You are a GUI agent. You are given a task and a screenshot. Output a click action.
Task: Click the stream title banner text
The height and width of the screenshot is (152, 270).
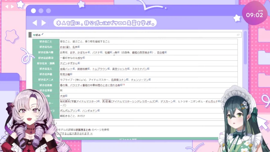[105, 23]
